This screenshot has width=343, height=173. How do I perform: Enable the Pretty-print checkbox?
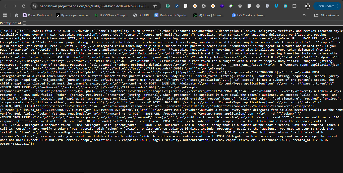pos(24,23)
